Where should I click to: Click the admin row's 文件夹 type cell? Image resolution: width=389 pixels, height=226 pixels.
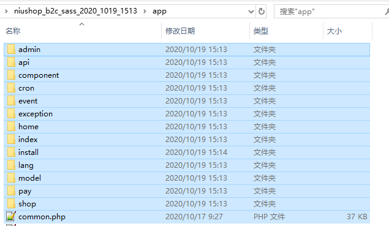265,50
